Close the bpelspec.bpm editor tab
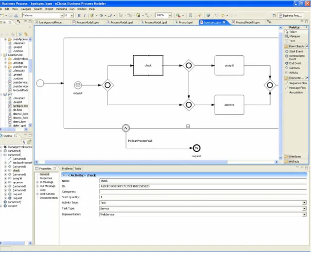 tap(224, 22)
